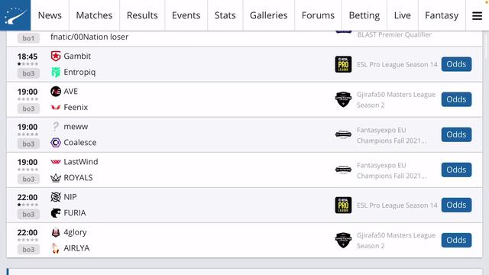Show Odds for 4glory vs AIRLYA
489x275 pixels.
(x=456, y=241)
